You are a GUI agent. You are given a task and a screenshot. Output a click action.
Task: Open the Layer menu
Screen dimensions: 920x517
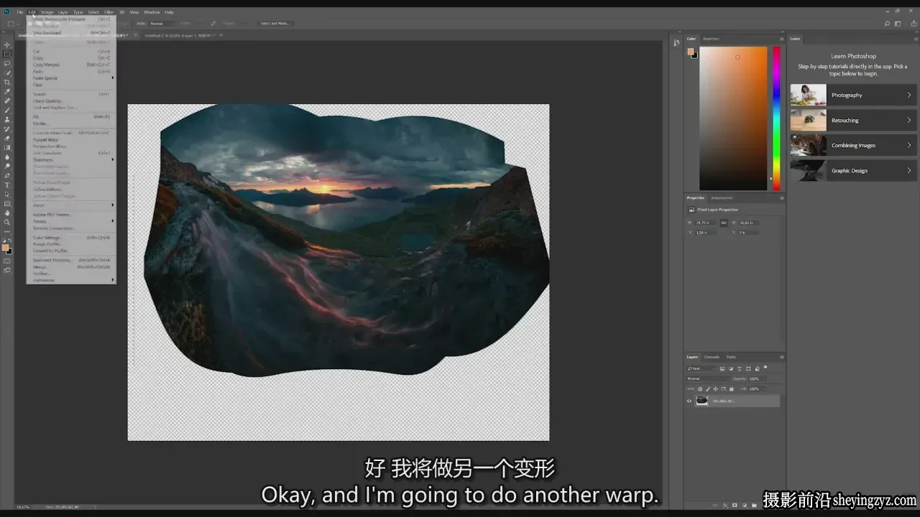click(x=63, y=12)
